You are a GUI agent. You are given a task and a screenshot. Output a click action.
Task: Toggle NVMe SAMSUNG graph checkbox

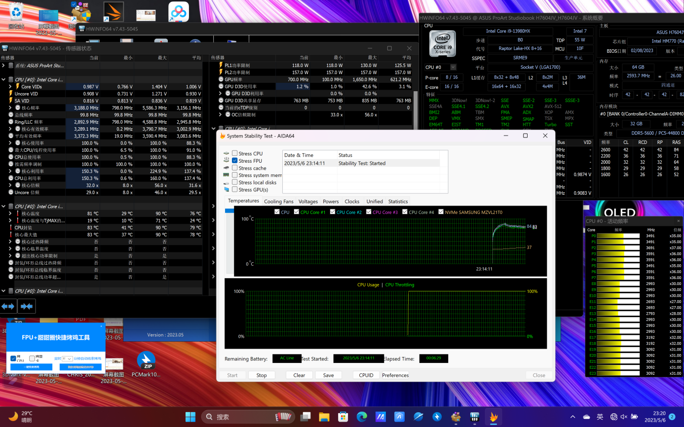[x=441, y=212]
